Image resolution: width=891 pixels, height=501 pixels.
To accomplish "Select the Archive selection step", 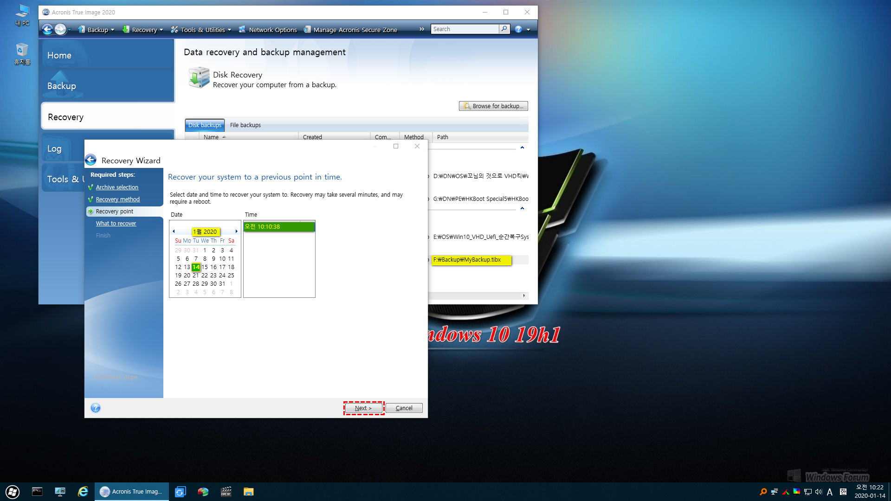I will tap(116, 186).
